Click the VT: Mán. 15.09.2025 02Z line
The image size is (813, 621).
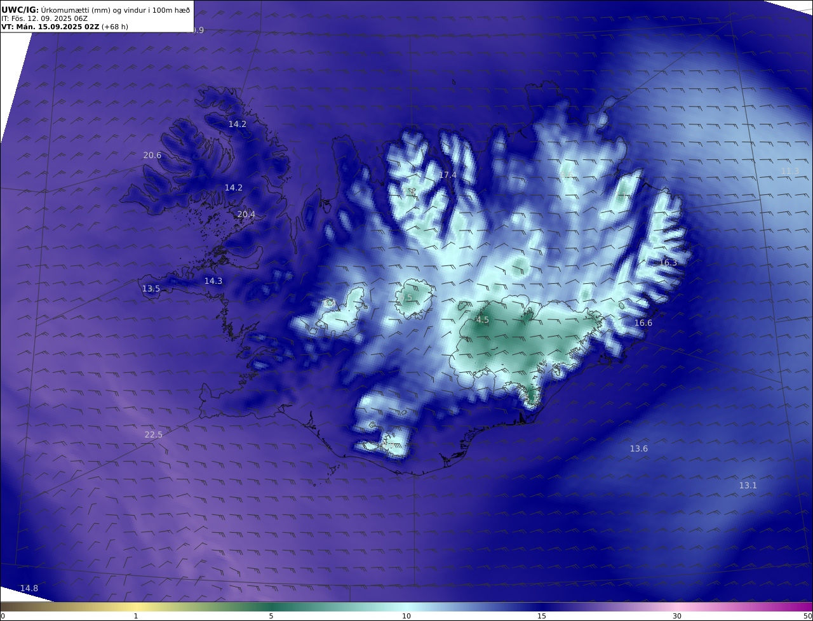click(x=64, y=27)
